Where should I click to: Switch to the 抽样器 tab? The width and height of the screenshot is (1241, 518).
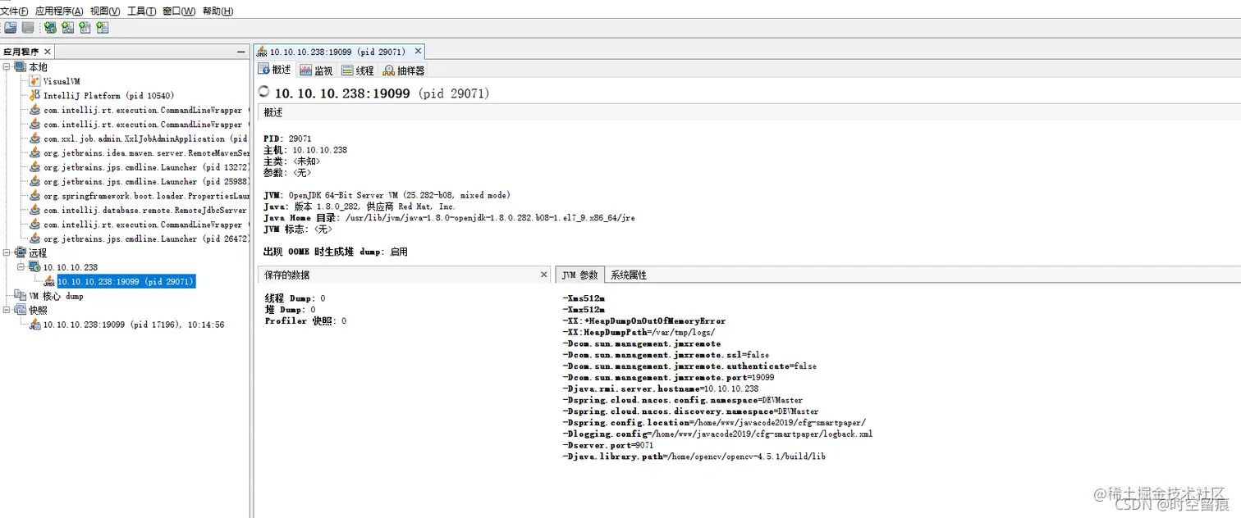[403, 70]
